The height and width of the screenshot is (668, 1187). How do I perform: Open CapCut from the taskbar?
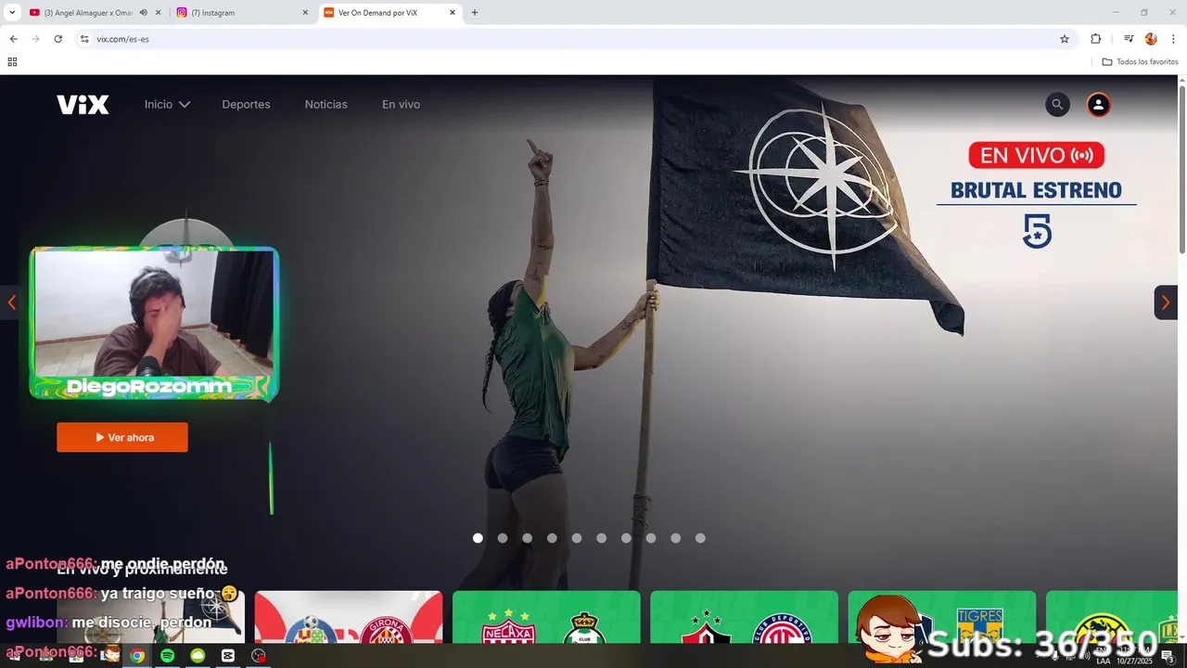point(228,656)
